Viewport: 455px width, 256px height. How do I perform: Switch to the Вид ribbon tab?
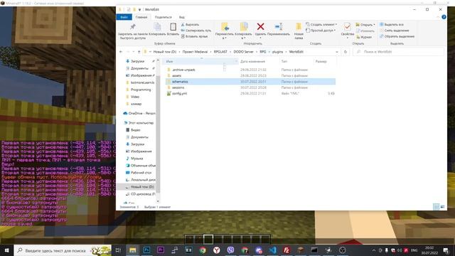point(182,17)
